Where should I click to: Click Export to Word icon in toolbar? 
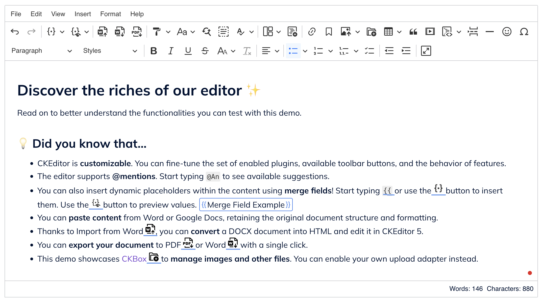[x=120, y=32]
